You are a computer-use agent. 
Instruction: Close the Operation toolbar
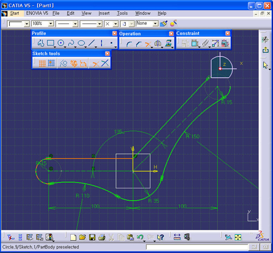coord(171,34)
